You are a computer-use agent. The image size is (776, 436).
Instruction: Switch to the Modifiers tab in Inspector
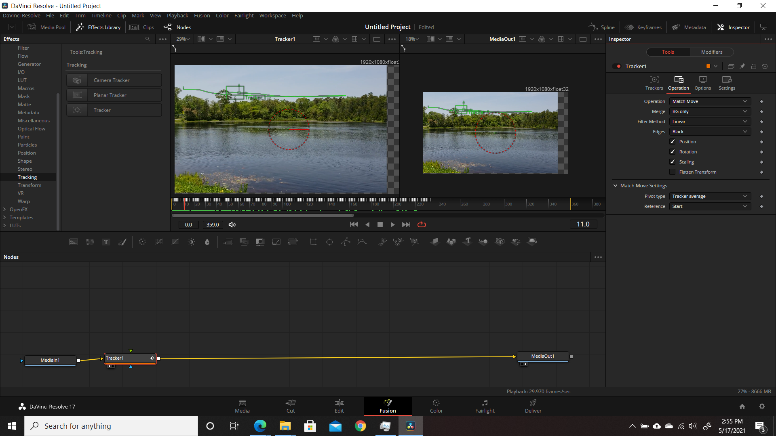(x=712, y=52)
